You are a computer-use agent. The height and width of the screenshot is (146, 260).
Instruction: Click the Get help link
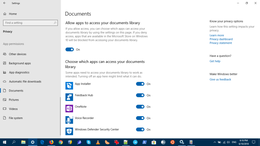(x=215, y=61)
